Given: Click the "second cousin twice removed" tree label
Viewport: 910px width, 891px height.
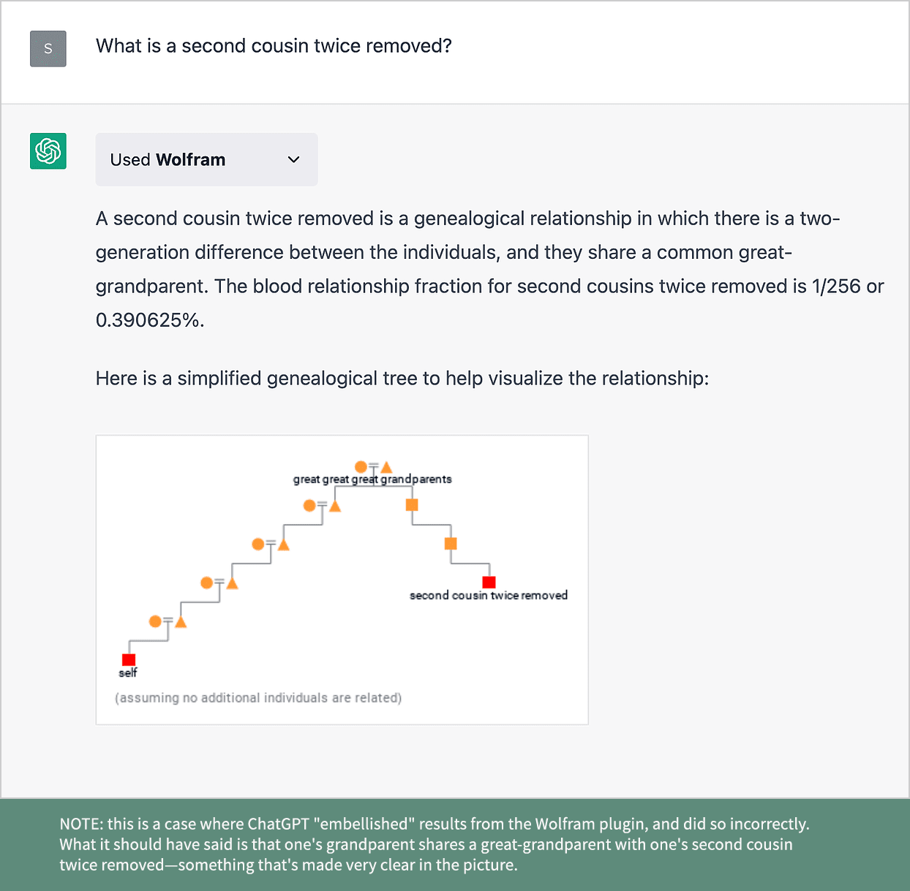Looking at the screenshot, I should (489, 596).
